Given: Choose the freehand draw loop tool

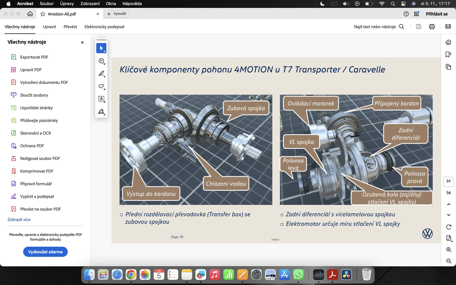Looking at the screenshot, I should pyautogui.click(x=101, y=86).
